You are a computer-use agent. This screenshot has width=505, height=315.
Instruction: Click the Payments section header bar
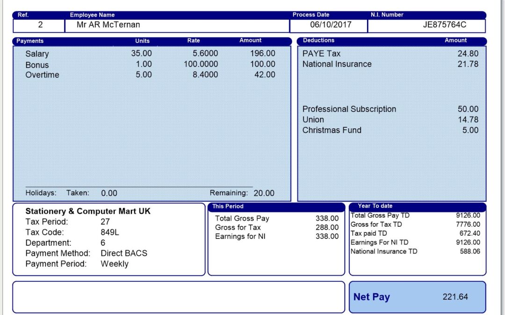coord(151,41)
